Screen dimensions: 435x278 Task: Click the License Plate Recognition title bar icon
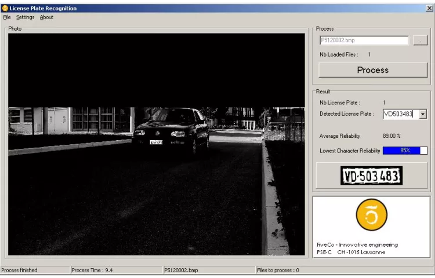coord(5,8)
